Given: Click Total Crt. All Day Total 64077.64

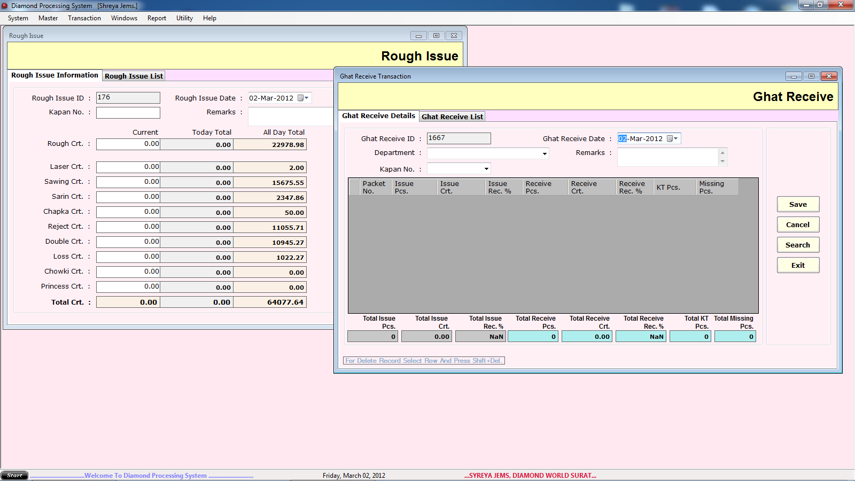Looking at the screenshot, I should click(270, 302).
